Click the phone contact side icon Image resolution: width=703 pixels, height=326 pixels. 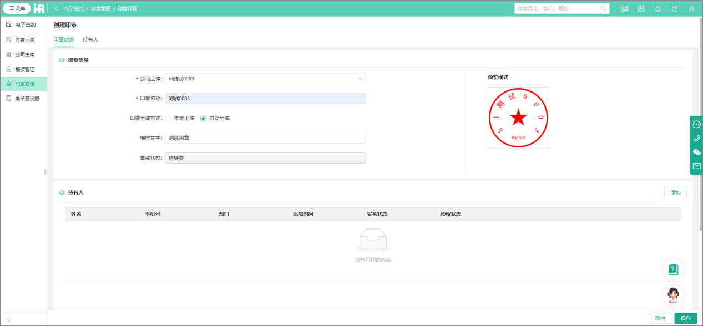tap(697, 138)
